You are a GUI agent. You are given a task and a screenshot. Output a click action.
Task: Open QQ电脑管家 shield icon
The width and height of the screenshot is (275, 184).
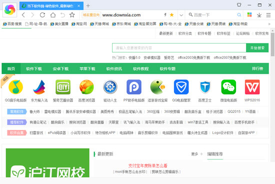pyautogui.click(x=181, y=87)
